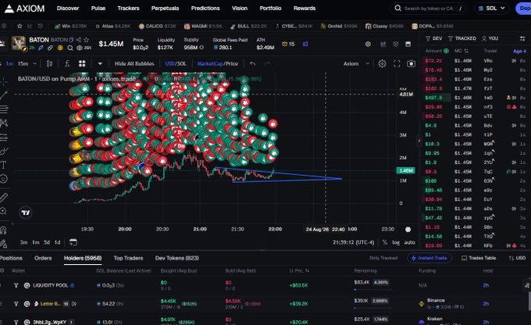Open the Predictions page

pos(205,8)
